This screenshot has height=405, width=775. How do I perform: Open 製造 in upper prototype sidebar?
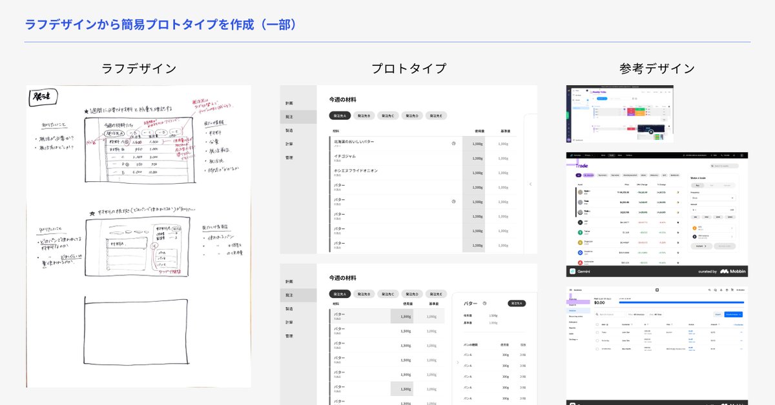pyautogui.click(x=289, y=130)
